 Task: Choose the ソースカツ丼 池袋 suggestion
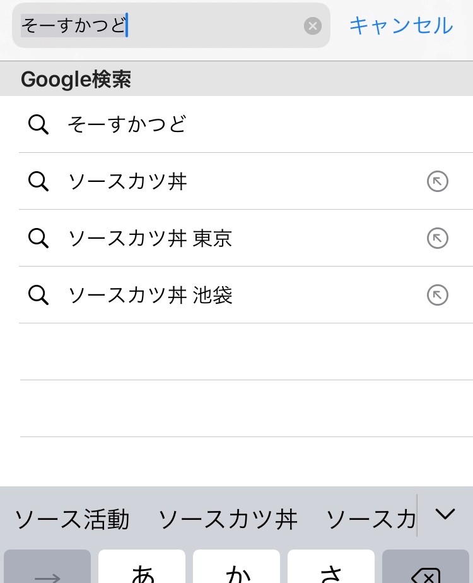pyautogui.click(x=150, y=295)
